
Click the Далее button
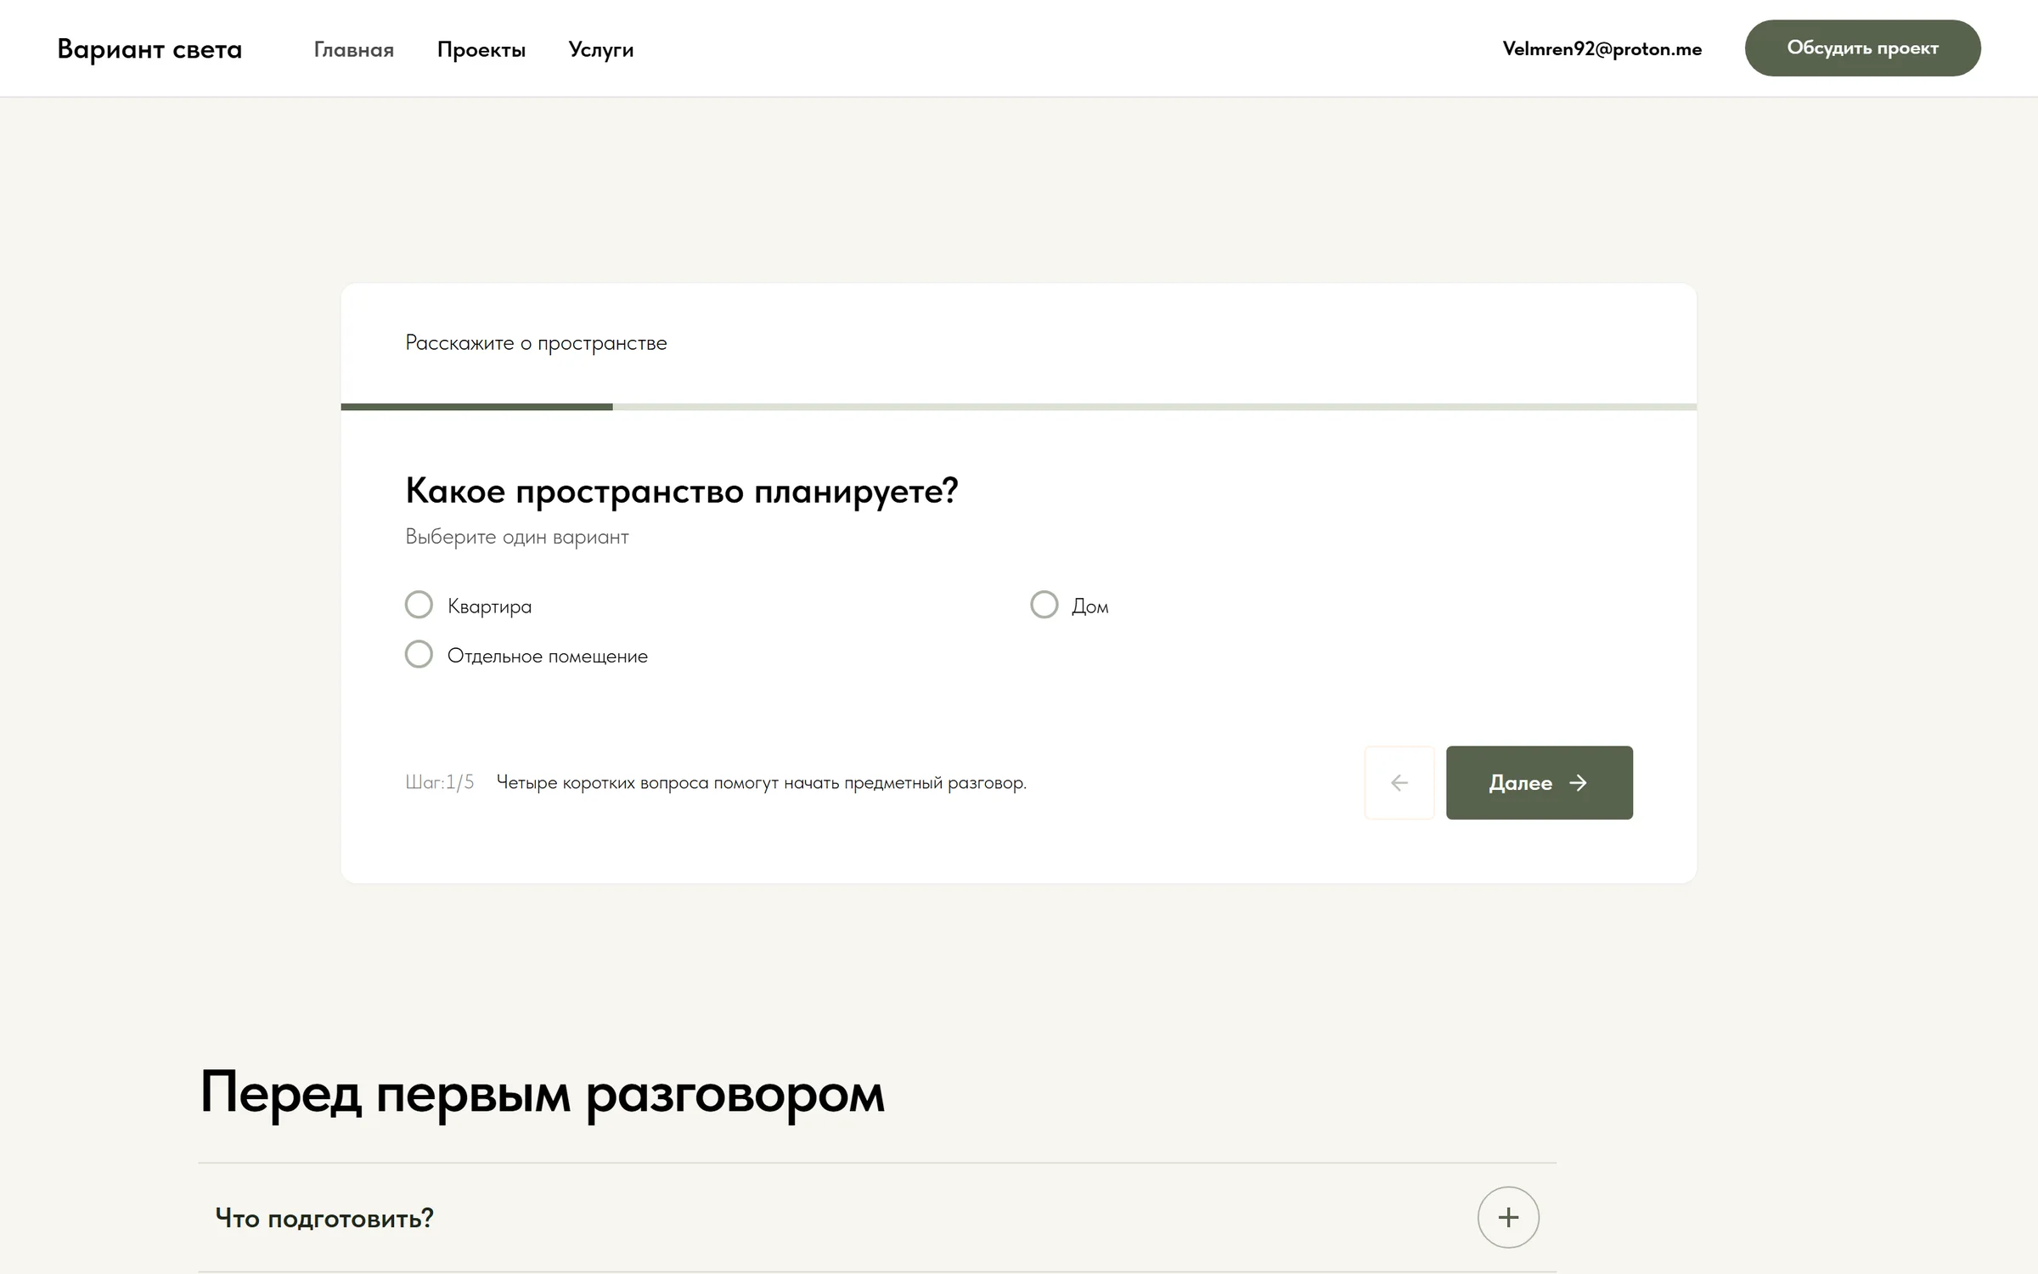pyautogui.click(x=1539, y=782)
